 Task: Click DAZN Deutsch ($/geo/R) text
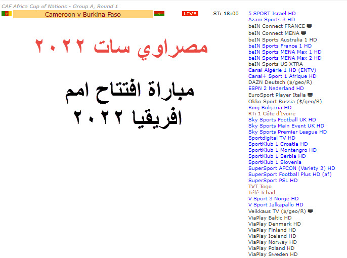tap(280, 82)
